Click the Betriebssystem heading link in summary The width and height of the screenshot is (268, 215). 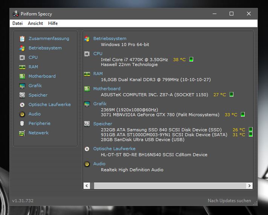(x=110, y=38)
